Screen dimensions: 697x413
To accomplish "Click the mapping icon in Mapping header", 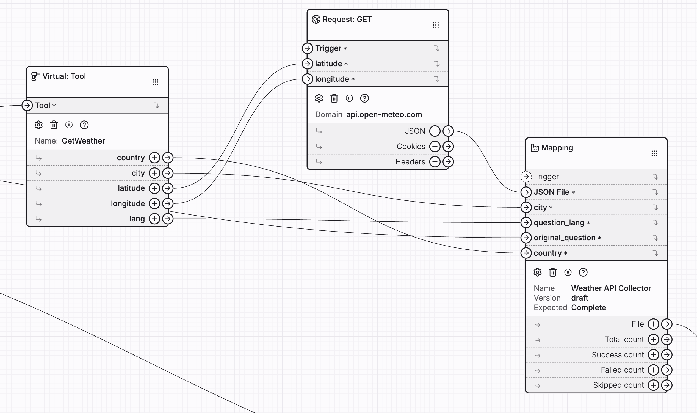I will [535, 148].
